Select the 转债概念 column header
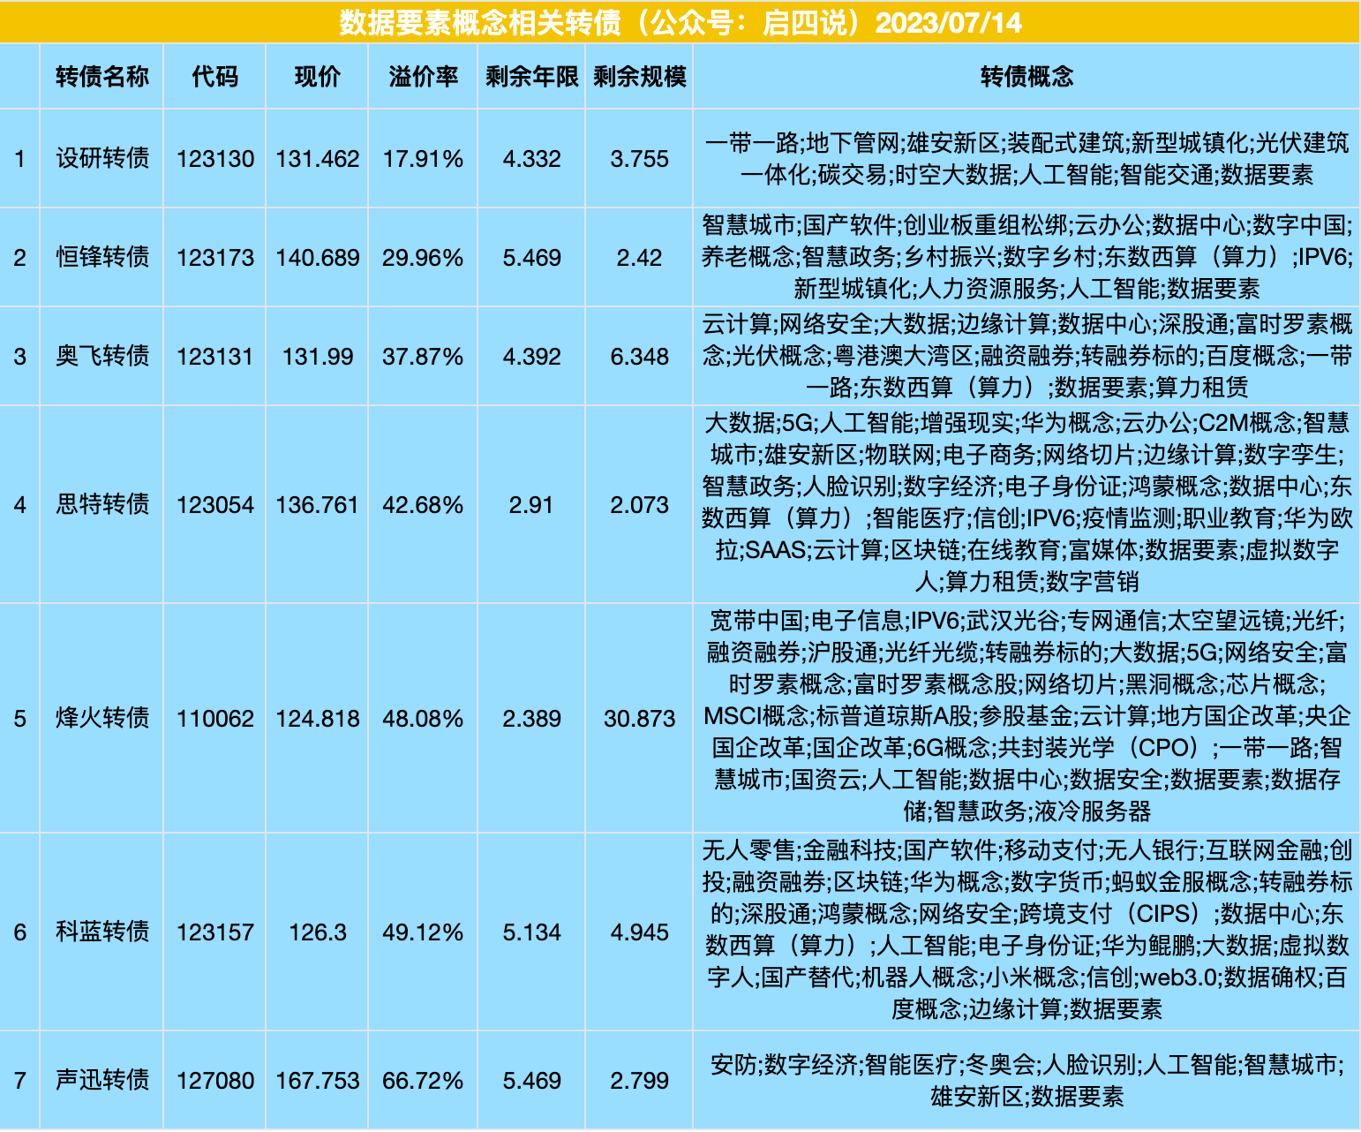1361x1132 pixels. tap(1026, 77)
